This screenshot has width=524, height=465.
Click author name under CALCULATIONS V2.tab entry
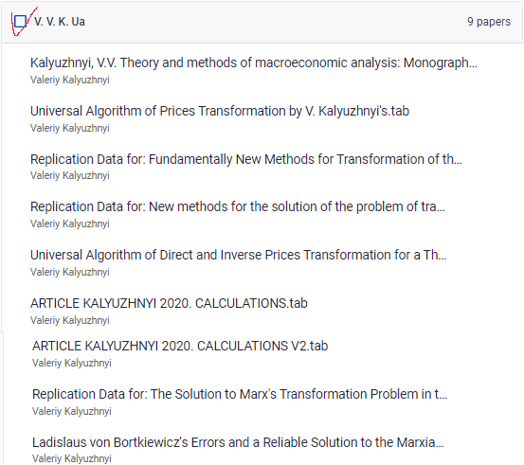(x=71, y=363)
